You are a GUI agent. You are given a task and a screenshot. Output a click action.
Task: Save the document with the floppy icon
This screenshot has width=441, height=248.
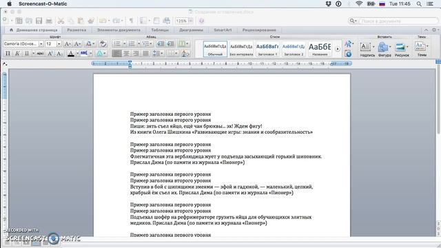(x=39, y=21)
